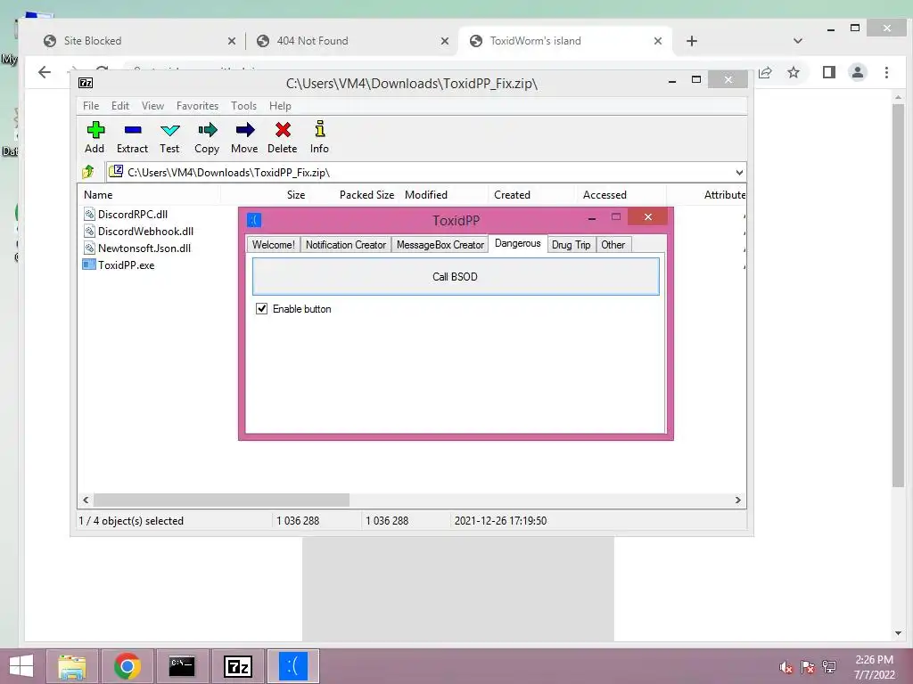Open the Notification Creator tab
Image resolution: width=913 pixels, height=684 pixels.
(346, 245)
